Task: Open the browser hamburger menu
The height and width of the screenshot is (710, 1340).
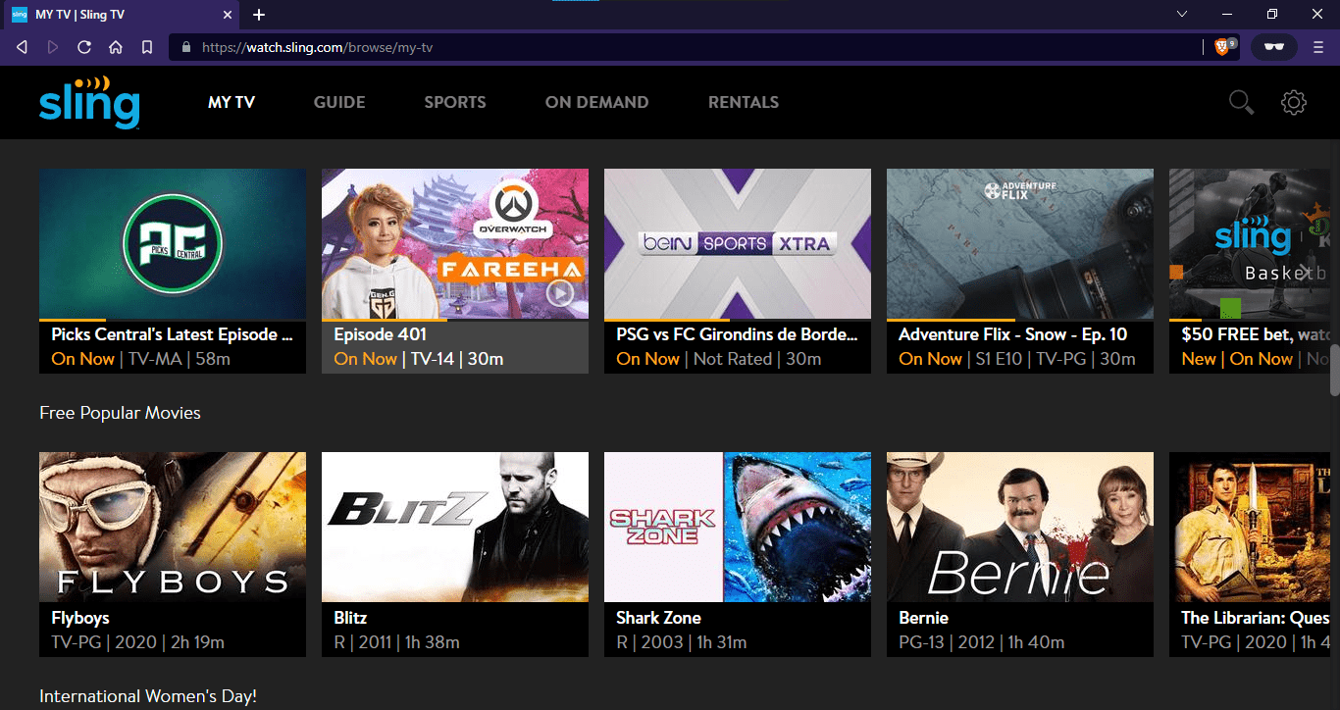Action: (1319, 47)
